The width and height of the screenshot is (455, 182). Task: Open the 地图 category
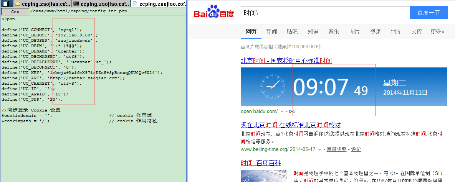coord(396,31)
